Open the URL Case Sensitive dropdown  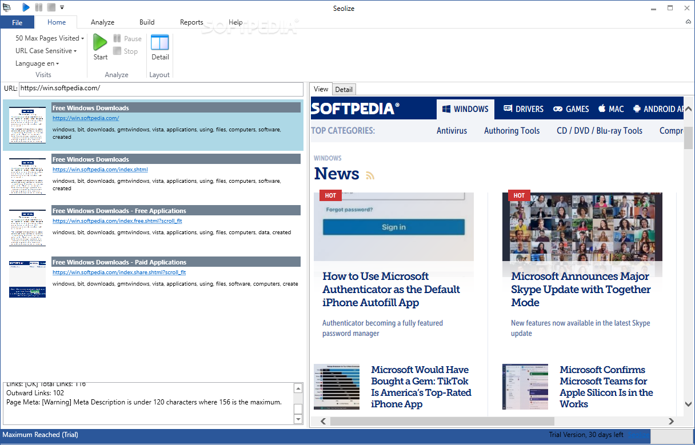pyautogui.click(x=46, y=51)
